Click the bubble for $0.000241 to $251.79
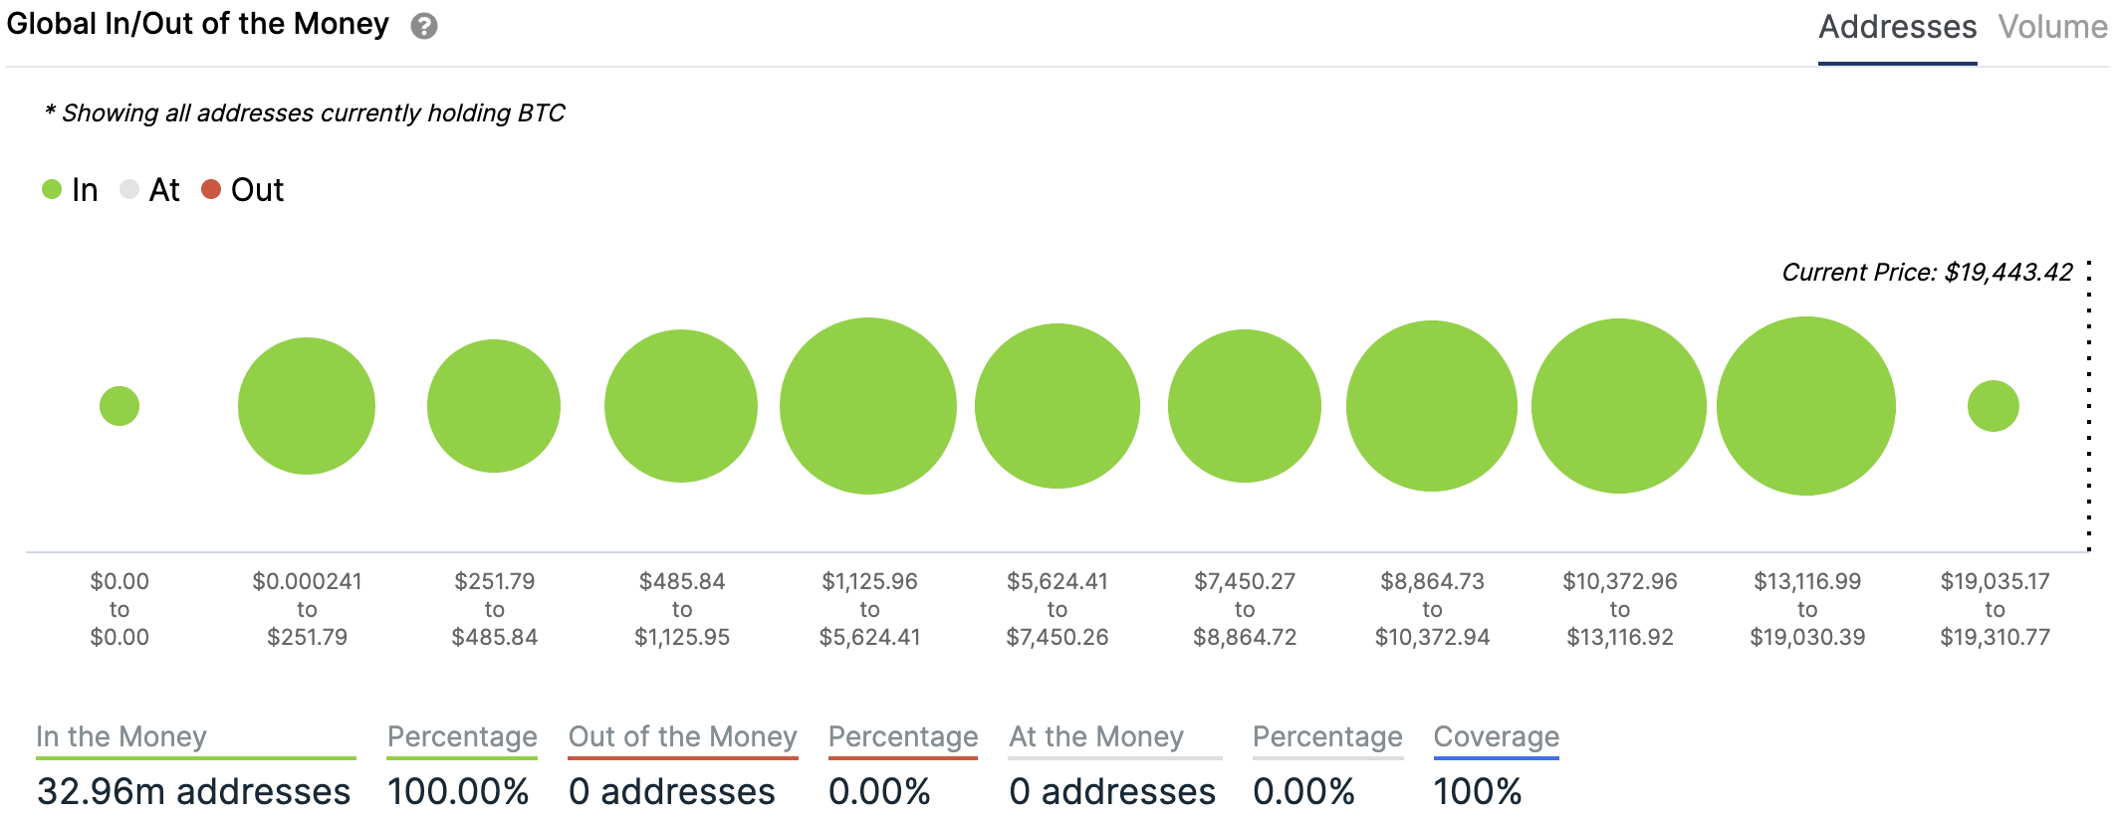2115x820 pixels. pos(307,406)
